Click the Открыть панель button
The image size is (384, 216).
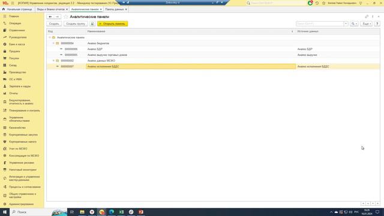pyautogui.click(x=112, y=24)
